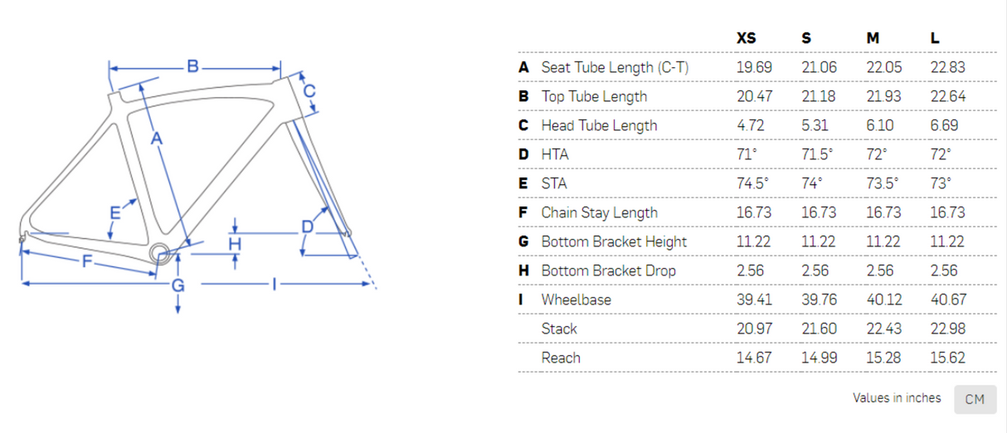
Task: Select the Top Tube Length row label
Action: 594,96
